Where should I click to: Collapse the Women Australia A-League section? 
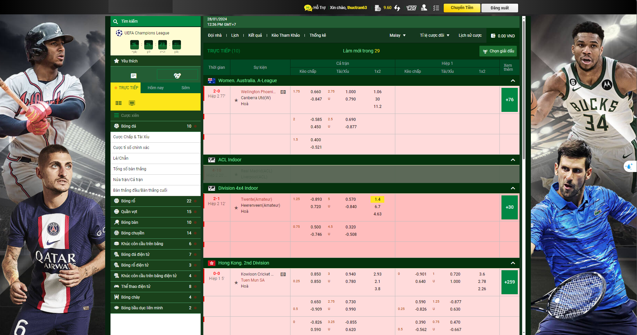513,81
